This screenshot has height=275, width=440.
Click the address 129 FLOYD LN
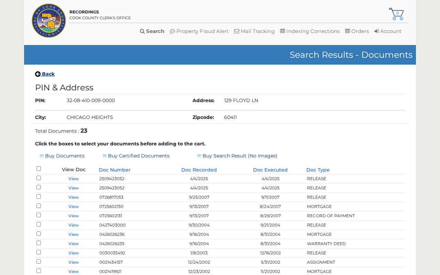tap(241, 100)
